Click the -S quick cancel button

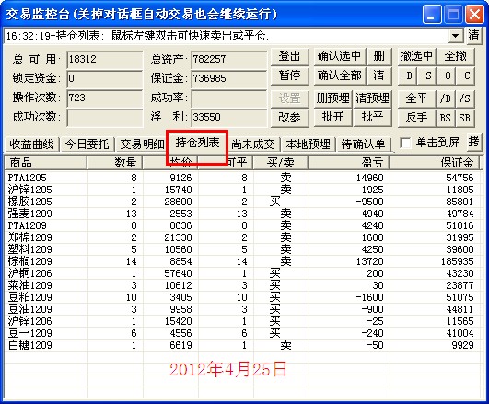pyautogui.click(x=426, y=75)
